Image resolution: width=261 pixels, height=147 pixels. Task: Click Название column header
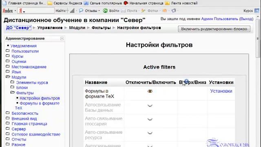pyautogui.click(x=96, y=82)
